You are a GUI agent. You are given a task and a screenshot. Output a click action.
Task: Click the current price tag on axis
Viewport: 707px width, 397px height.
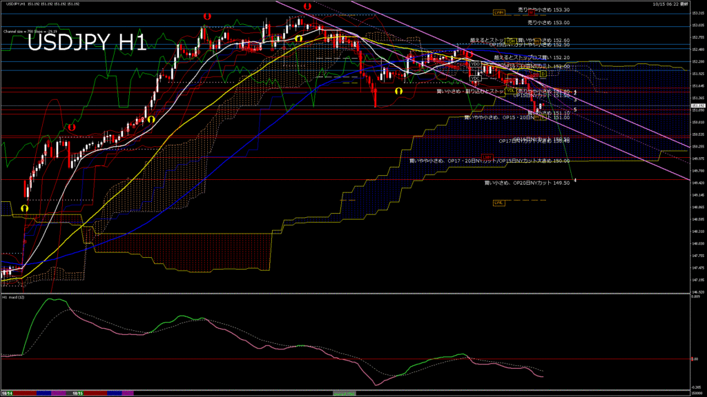tap(697, 105)
